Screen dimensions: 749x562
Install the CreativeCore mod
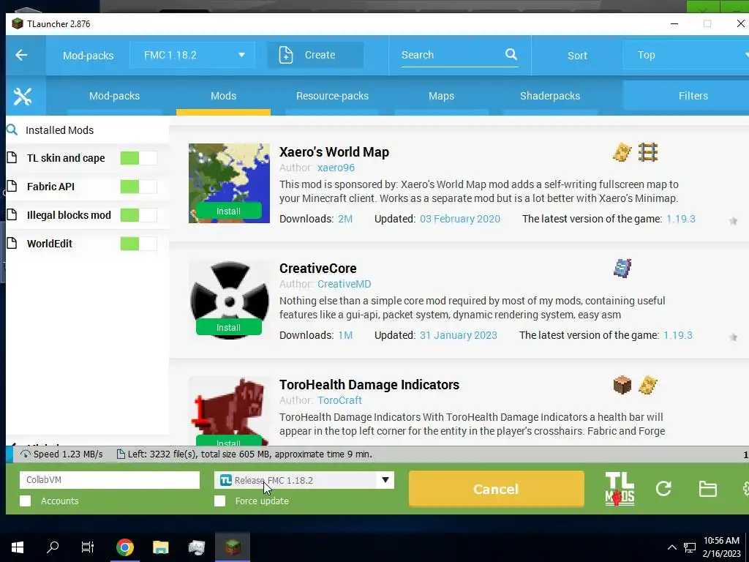coord(228,327)
